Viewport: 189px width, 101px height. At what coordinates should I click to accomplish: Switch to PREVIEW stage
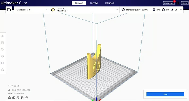[94, 3]
